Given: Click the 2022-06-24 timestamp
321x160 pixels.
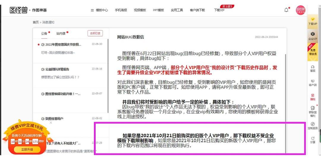Looking at the screenshot, I should tap(266, 37).
